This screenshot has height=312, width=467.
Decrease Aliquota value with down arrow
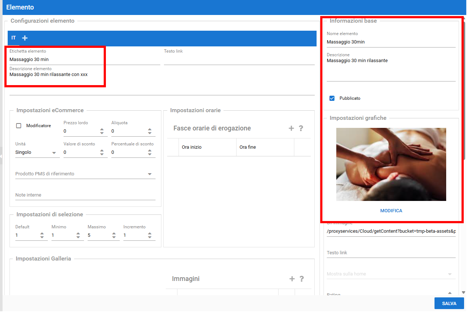pyautogui.click(x=150, y=133)
